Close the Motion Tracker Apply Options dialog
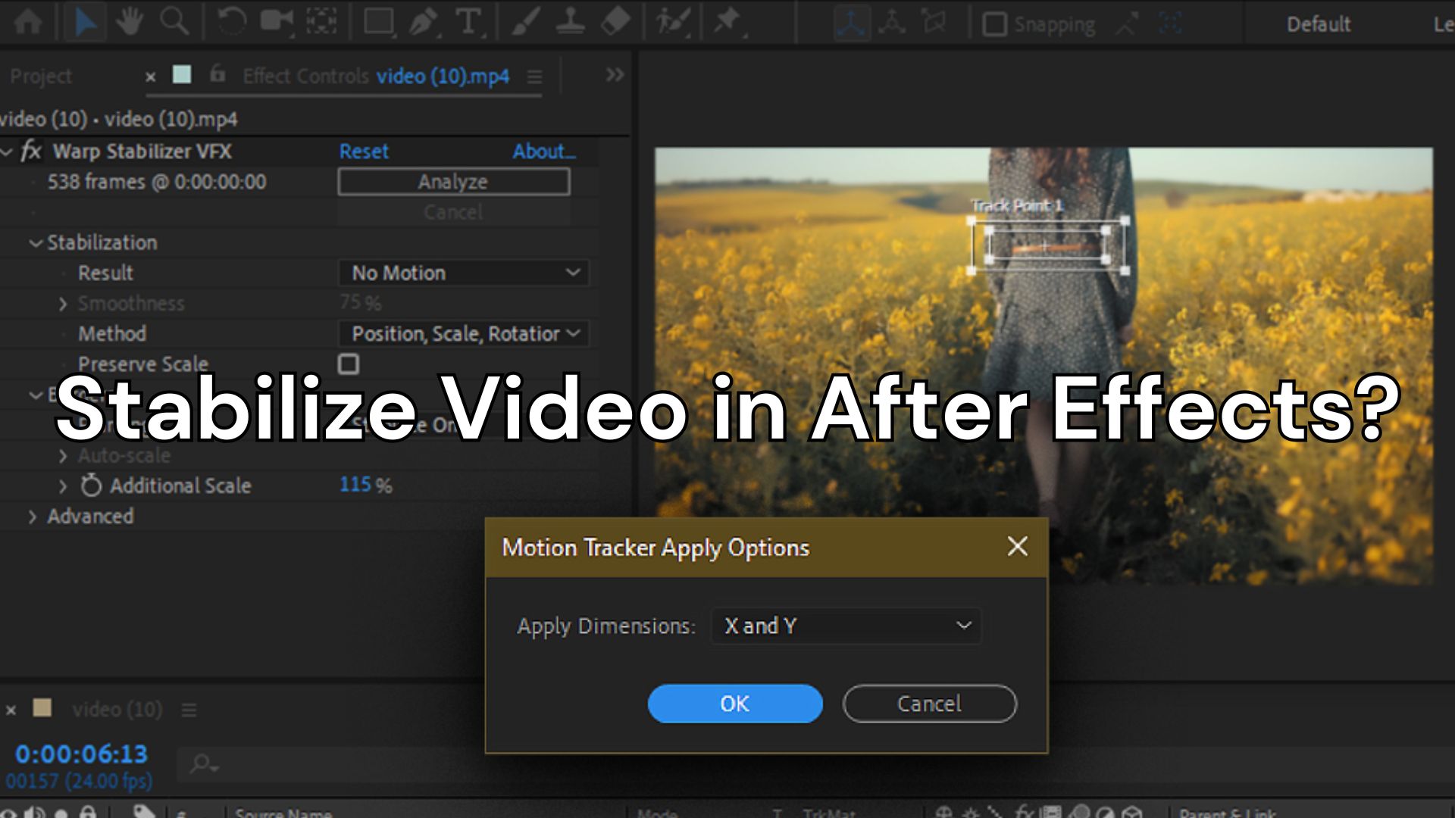Image resolution: width=1455 pixels, height=818 pixels. pos(1018,546)
